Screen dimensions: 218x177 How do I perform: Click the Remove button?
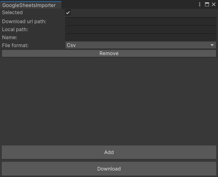click(x=109, y=54)
